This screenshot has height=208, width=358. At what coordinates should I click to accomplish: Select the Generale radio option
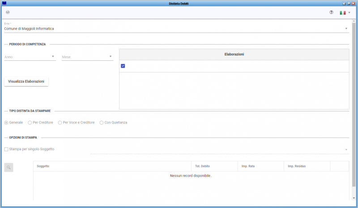(x=6, y=123)
